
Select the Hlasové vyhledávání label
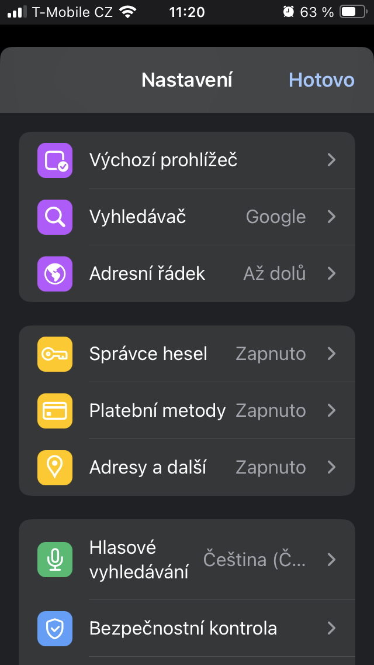click(139, 560)
